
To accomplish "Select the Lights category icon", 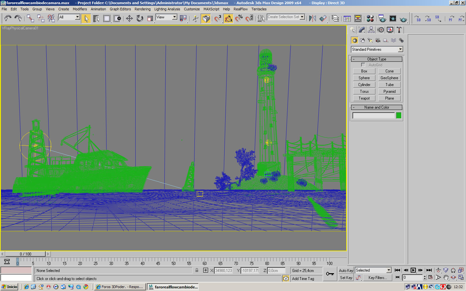I will [x=370, y=40].
